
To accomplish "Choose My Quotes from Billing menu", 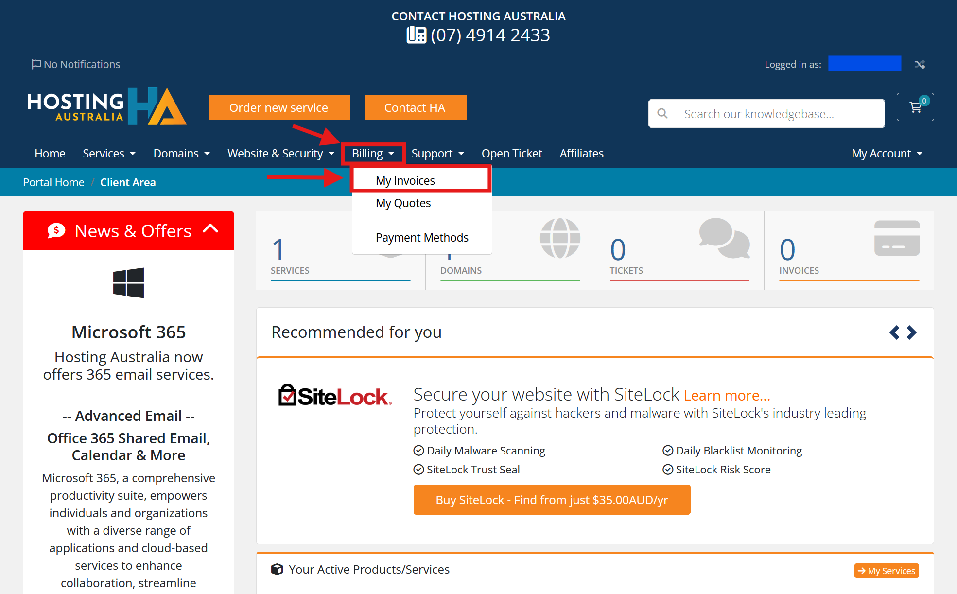I will point(421,203).
